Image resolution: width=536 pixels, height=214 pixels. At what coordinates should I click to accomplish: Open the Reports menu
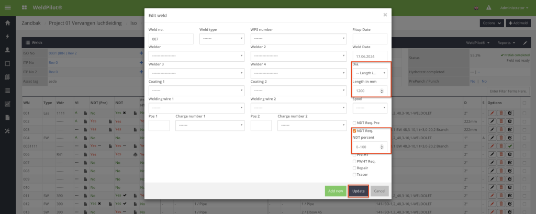(x=506, y=42)
